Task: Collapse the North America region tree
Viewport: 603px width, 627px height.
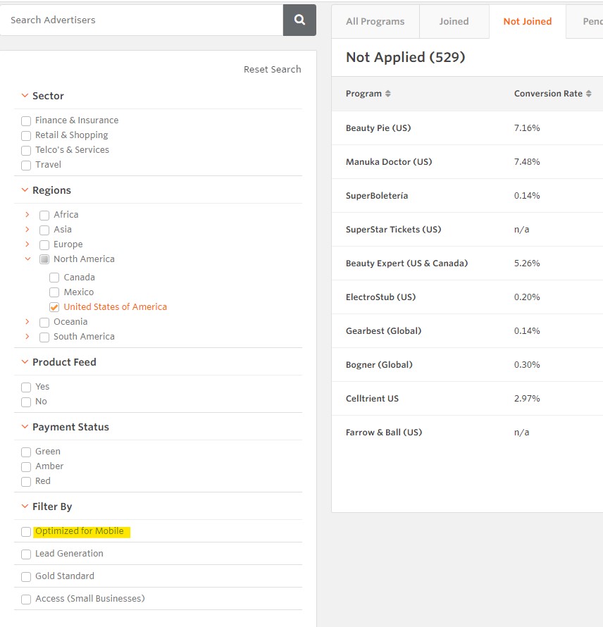Action: (27, 259)
